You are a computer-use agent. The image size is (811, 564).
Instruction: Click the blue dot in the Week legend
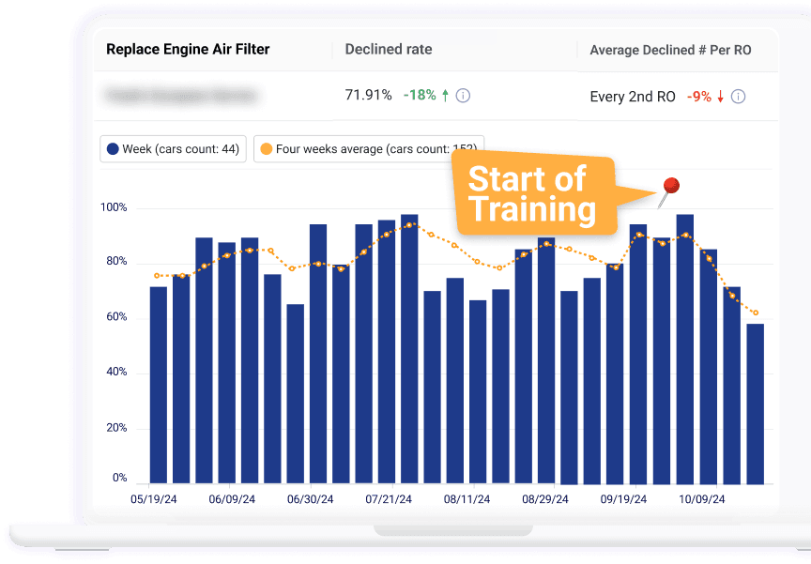pyautogui.click(x=113, y=149)
